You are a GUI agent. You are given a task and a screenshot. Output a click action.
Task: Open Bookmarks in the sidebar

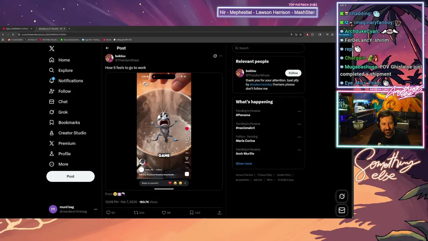coord(65,123)
